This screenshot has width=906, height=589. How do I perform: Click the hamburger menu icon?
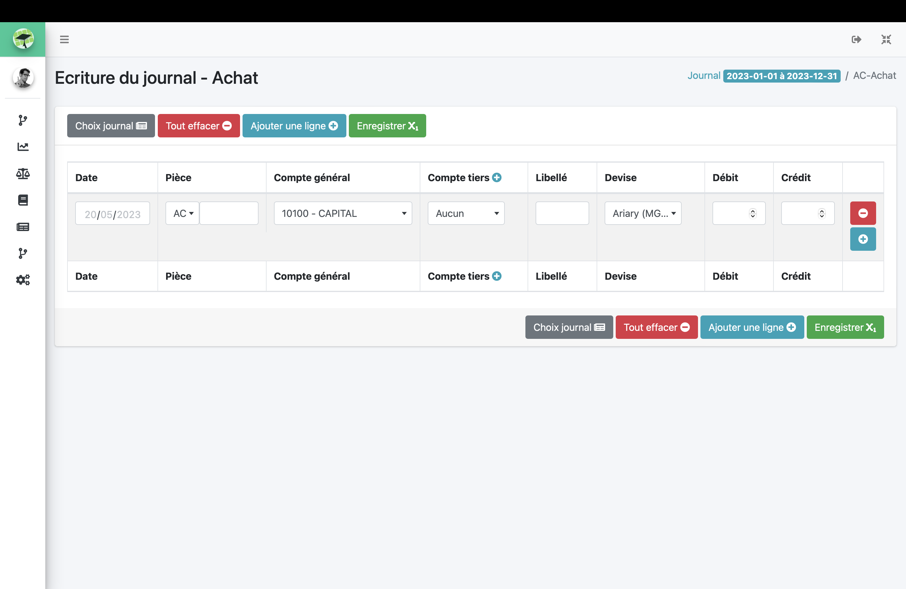tap(64, 39)
